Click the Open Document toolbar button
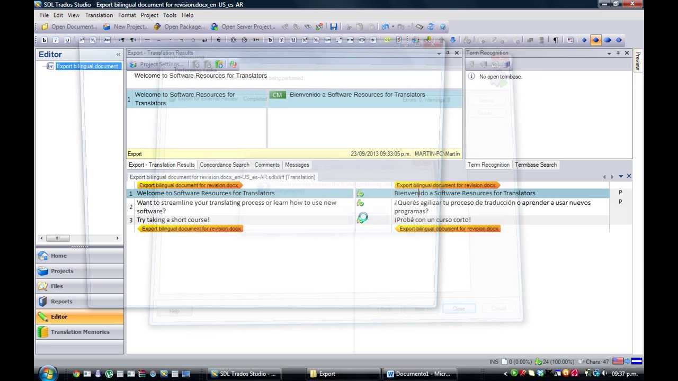678x381 pixels. point(69,26)
